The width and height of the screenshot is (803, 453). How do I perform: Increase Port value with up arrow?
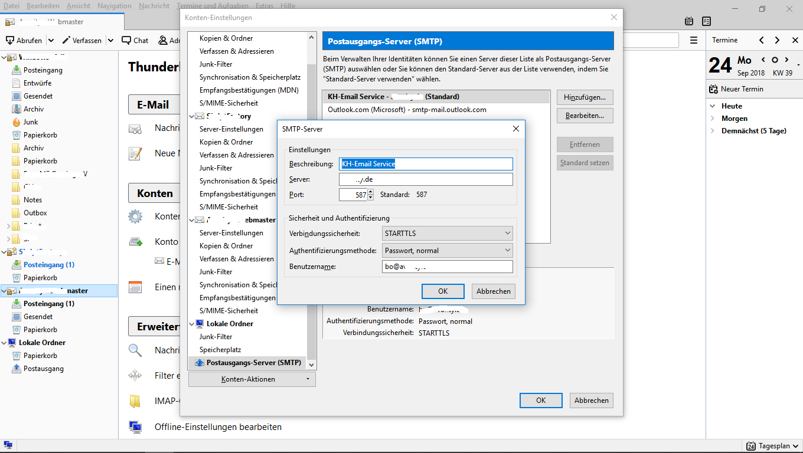pos(370,192)
